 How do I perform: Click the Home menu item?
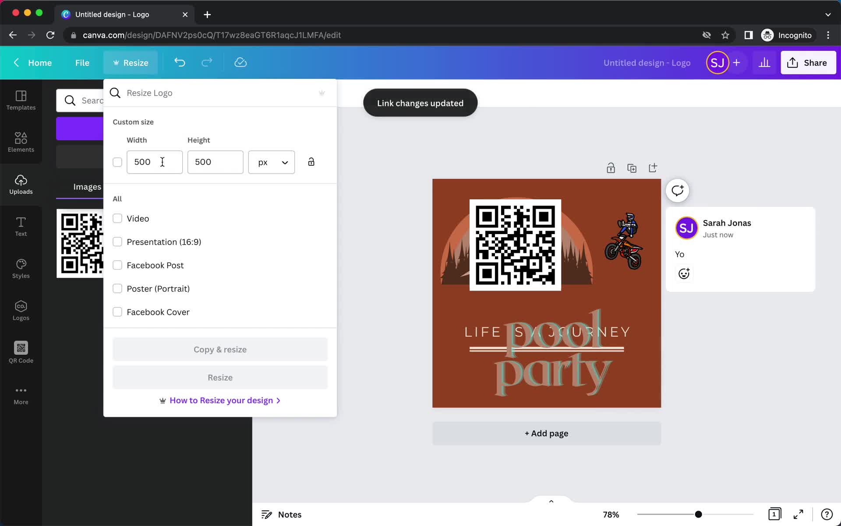(39, 62)
